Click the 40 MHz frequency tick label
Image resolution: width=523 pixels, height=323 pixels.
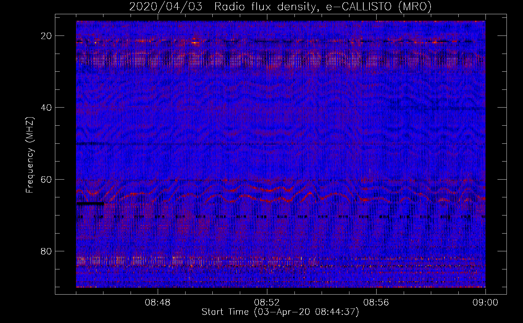click(x=47, y=108)
